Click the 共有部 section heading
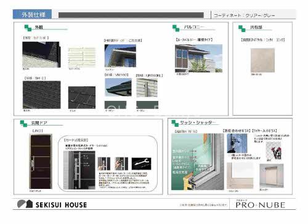This screenshot has height=224, width=308. (256, 27)
